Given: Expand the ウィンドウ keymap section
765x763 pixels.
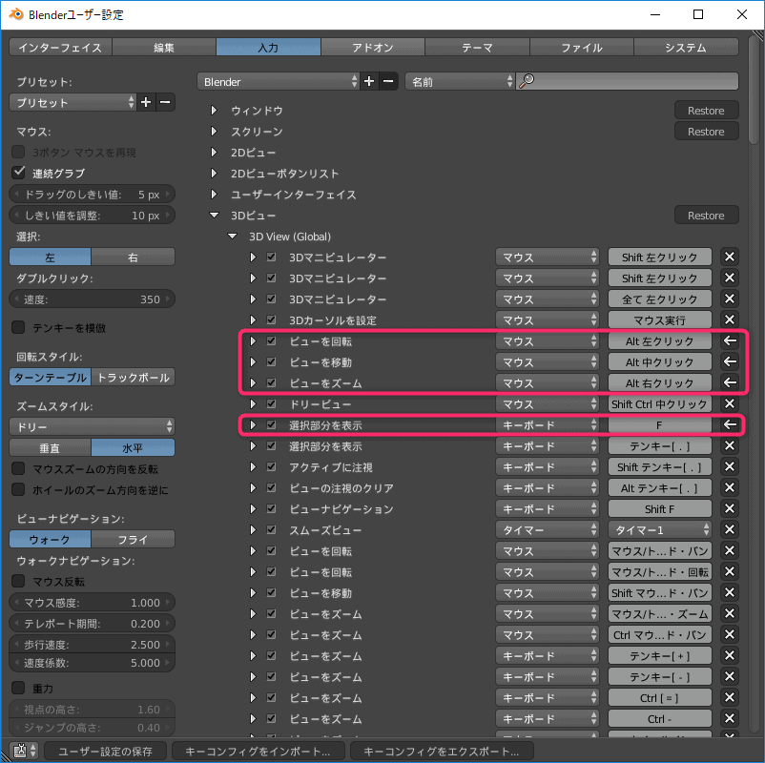Looking at the screenshot, I should click(x=215, y=111).
